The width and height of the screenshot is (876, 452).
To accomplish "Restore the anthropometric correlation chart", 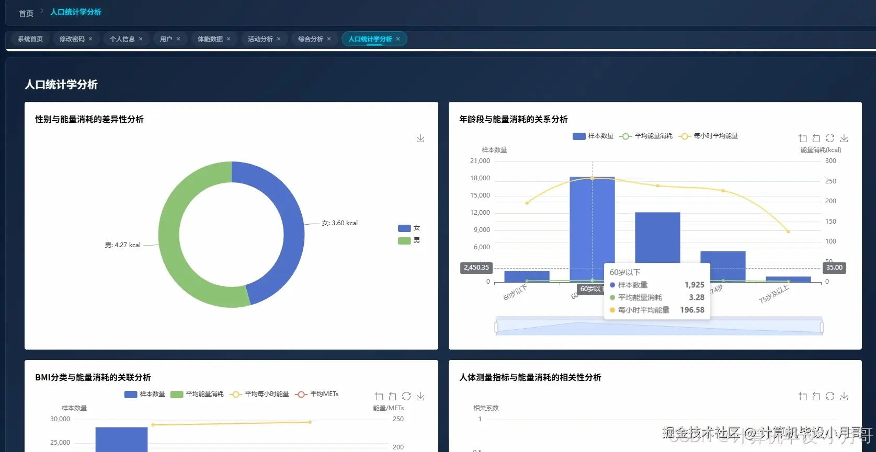I will [x=830, y=397].
